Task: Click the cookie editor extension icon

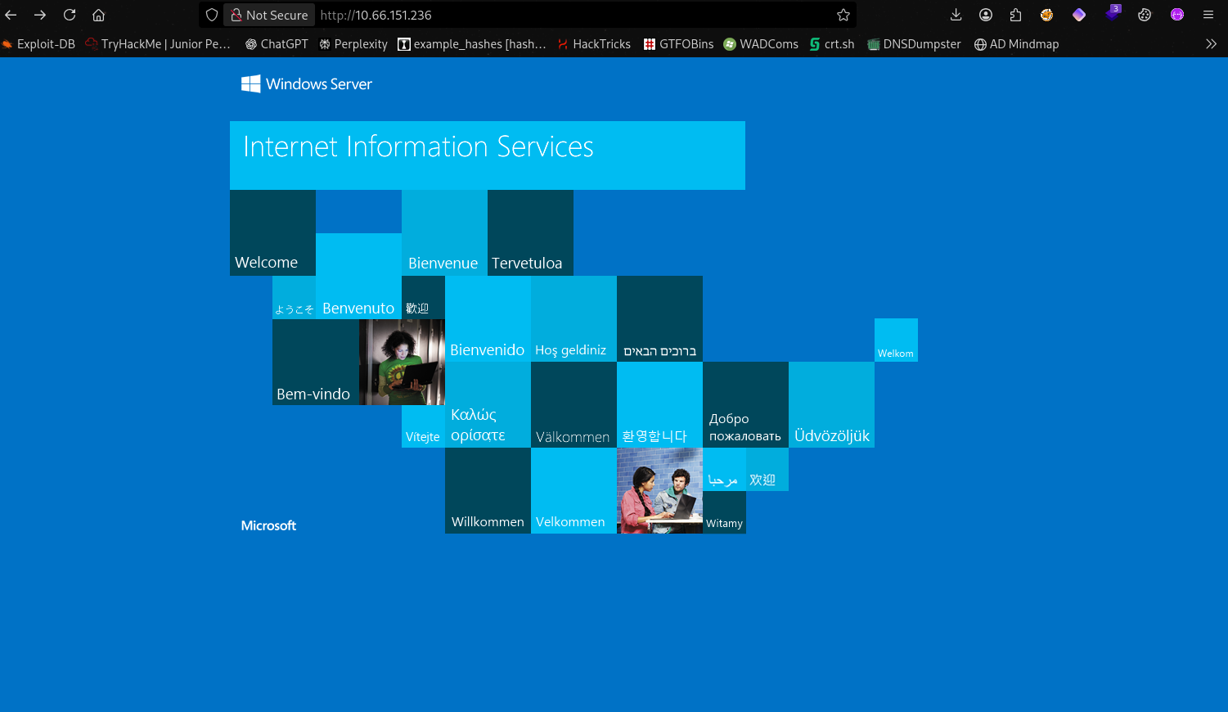Action: point(1145,15)
